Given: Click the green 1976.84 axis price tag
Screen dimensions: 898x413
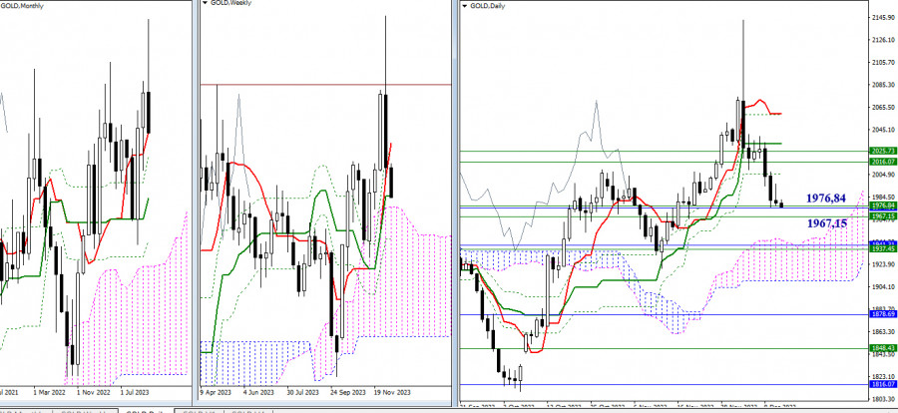Looking at the screenshot, I should (884, 206).
